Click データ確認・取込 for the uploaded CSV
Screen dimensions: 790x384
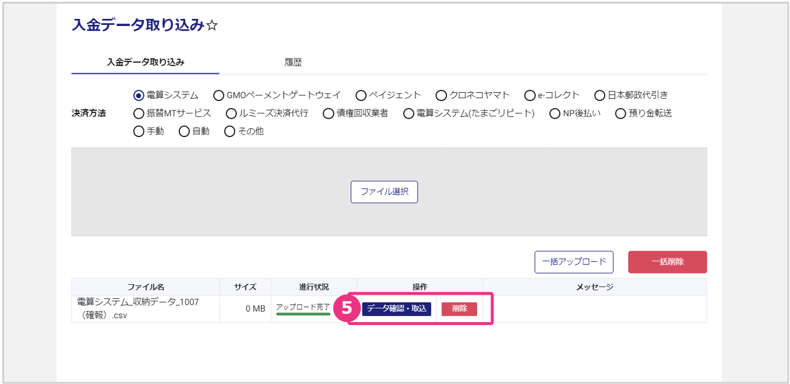pyautogui.click(x=396, y=309)
